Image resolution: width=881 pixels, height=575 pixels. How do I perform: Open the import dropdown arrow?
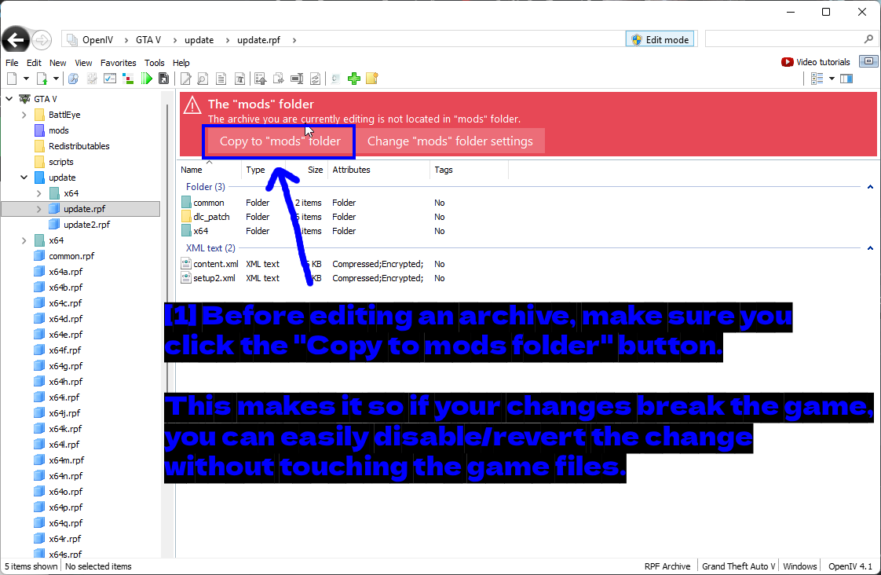click(x=56, y=79)
